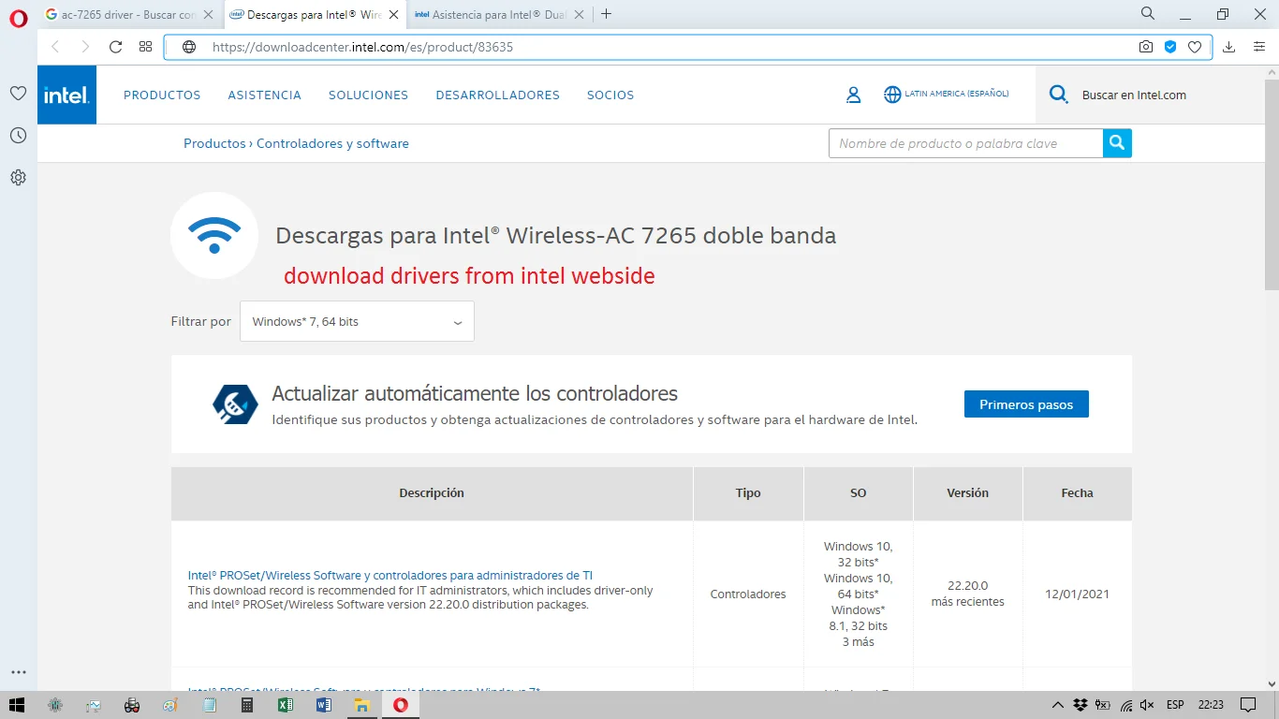Open History from the Opera sidebar
This screenshot has height=719, width=1279.
[18, 136]
